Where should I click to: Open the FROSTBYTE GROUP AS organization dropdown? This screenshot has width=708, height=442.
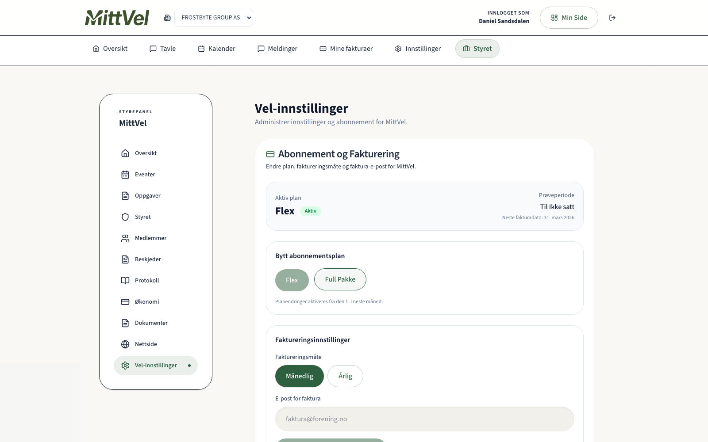point(214,18)
